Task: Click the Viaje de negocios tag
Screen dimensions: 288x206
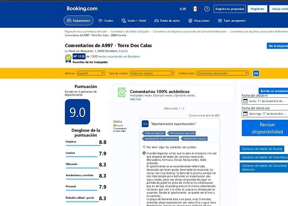Action: [x=154, y=133]
